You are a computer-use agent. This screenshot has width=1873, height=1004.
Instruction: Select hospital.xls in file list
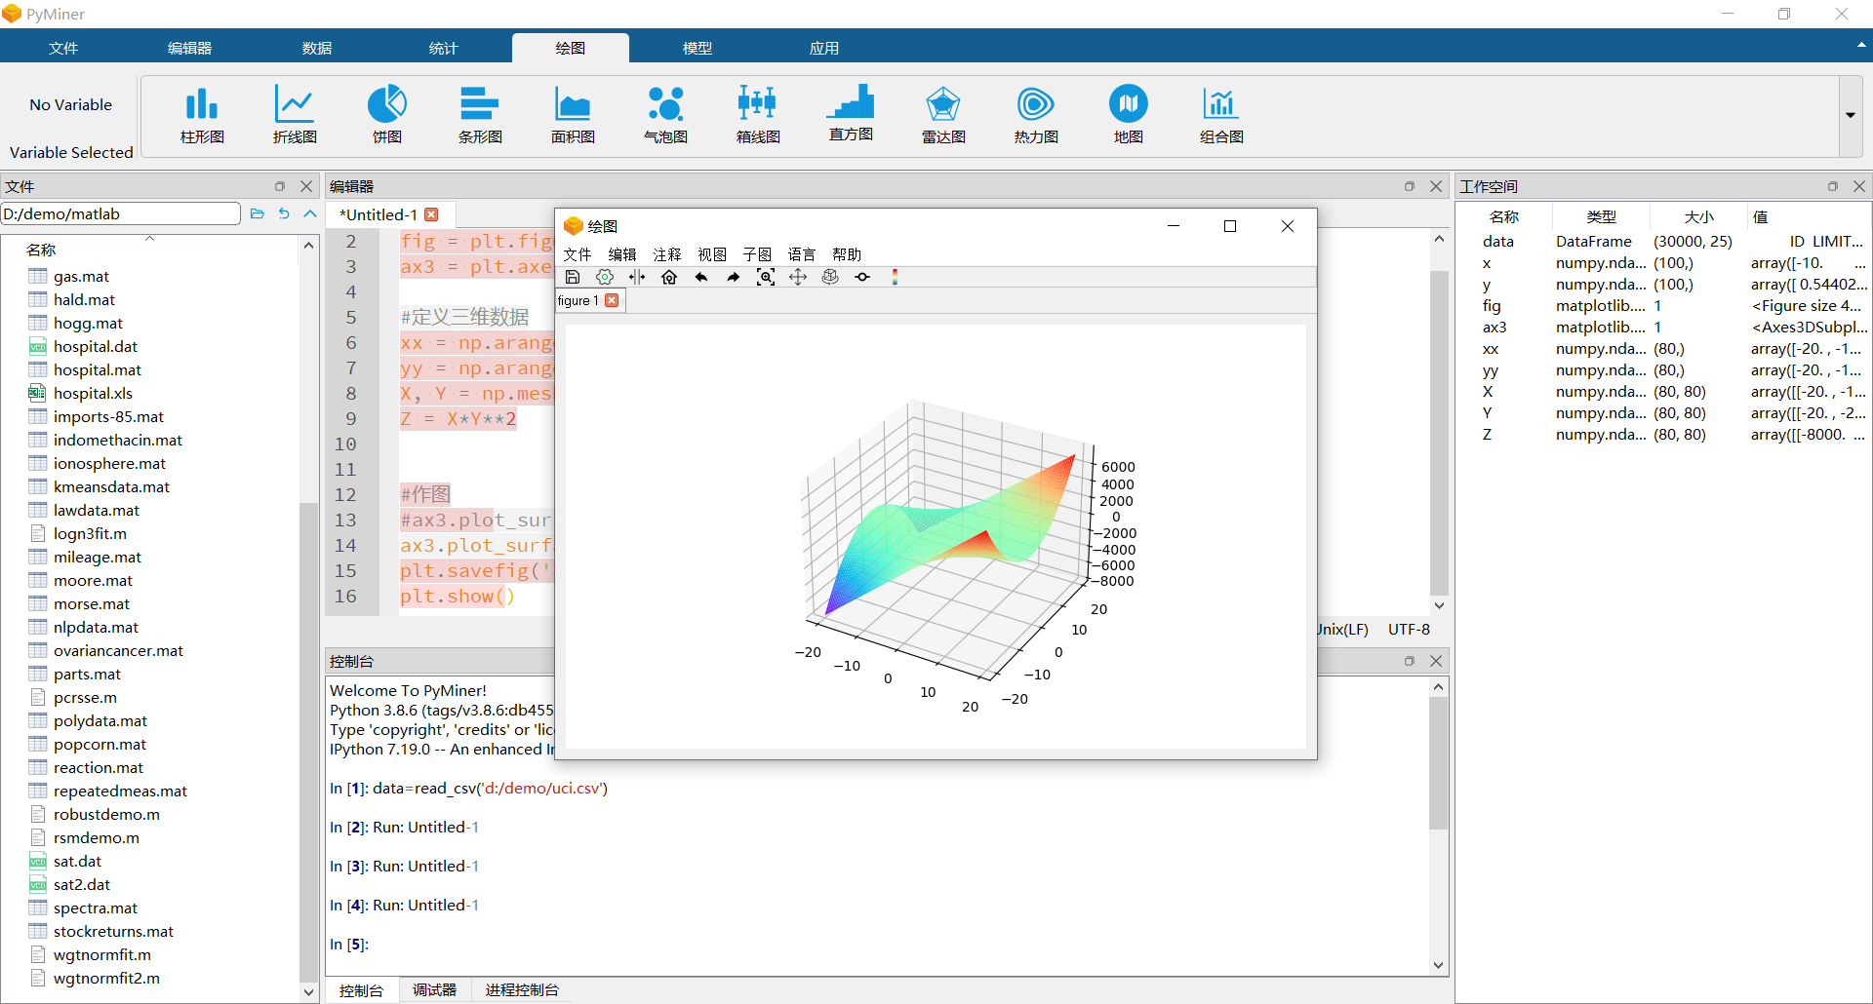[x=93, y=393]
